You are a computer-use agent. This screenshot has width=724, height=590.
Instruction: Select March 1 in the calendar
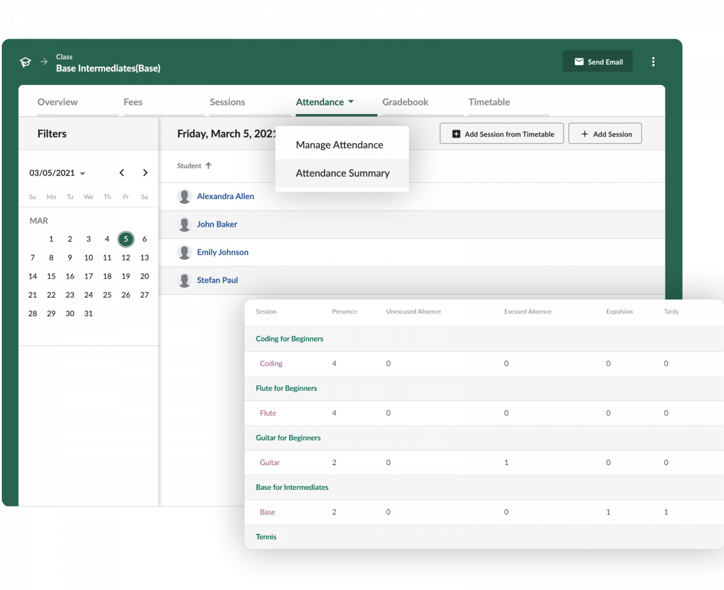coord(51,239)
